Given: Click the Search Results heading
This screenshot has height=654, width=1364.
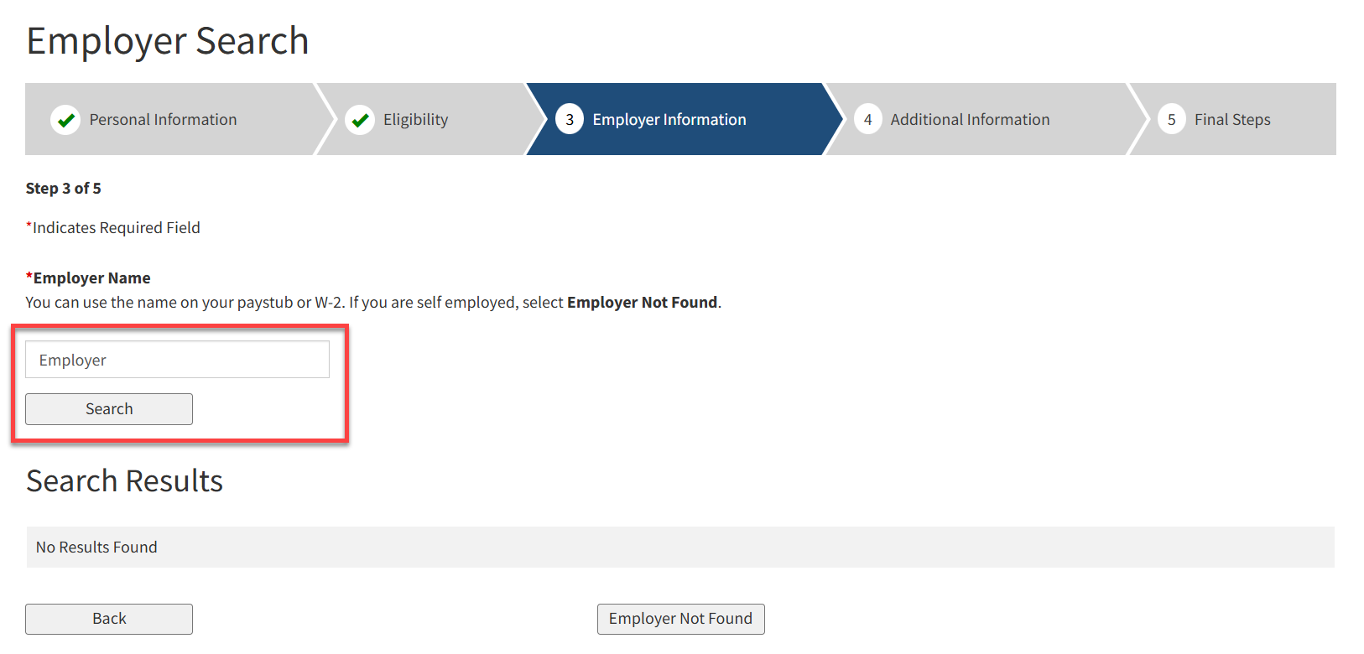Looking at the screenshot, I should [124, 481].
